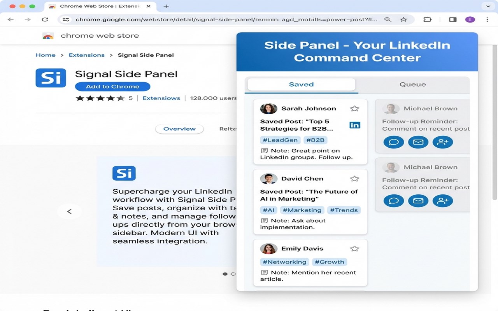Screen dimensions: 498x311
Task: Click the Add to Chrome button
Action: point(112,87)
